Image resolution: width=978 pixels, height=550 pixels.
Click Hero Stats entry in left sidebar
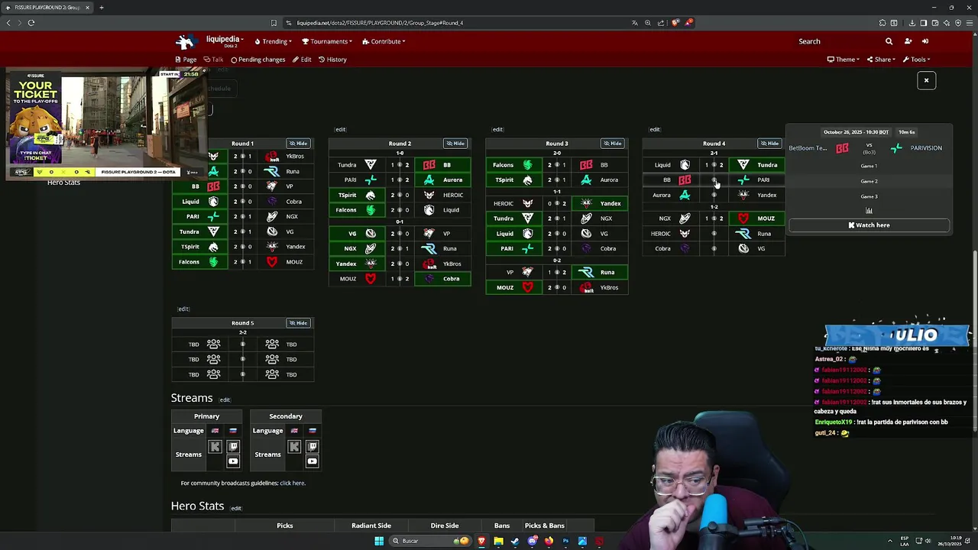click(x=63, y=183)
